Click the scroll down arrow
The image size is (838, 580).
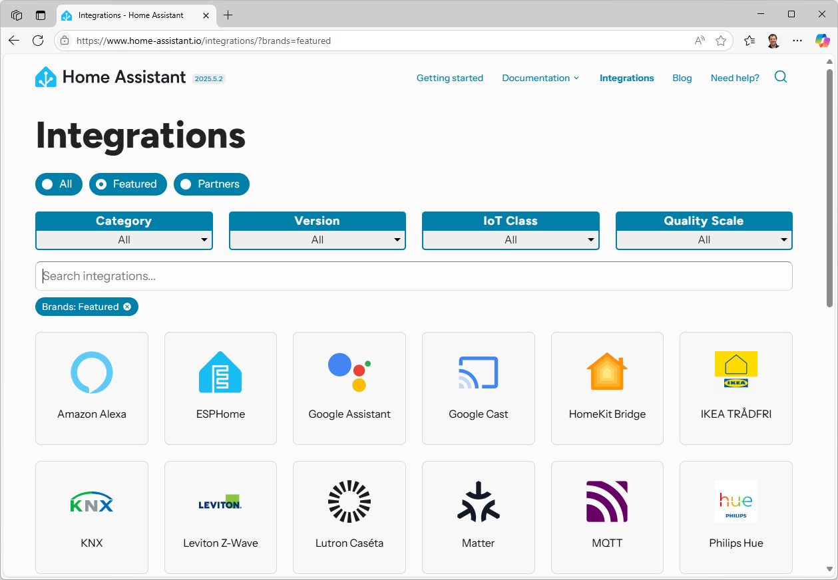point(829,569)
